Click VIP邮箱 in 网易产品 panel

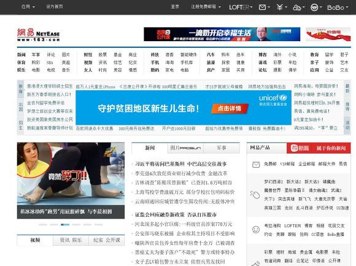click(x=287, y=164)
